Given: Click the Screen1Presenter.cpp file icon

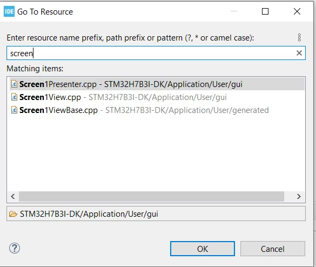Looking at the screenshot, I should (14, 84).
